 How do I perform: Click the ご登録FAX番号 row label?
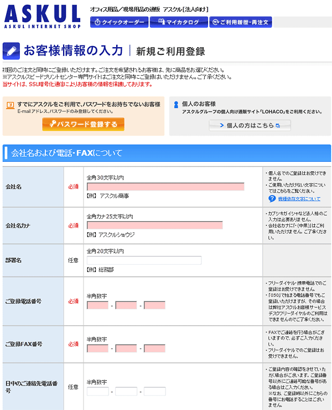[24, 344]
